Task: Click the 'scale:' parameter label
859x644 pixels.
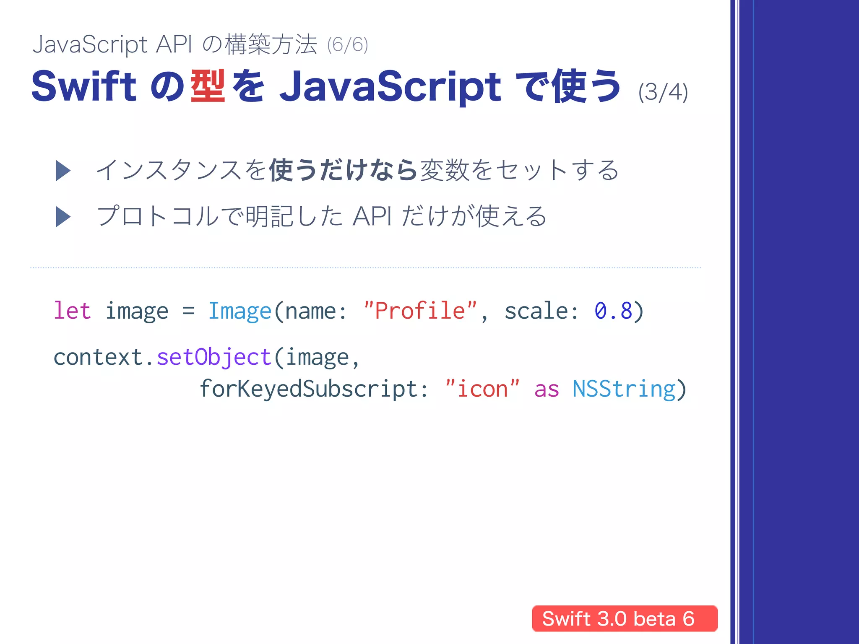Action: (x=541, y=311)
